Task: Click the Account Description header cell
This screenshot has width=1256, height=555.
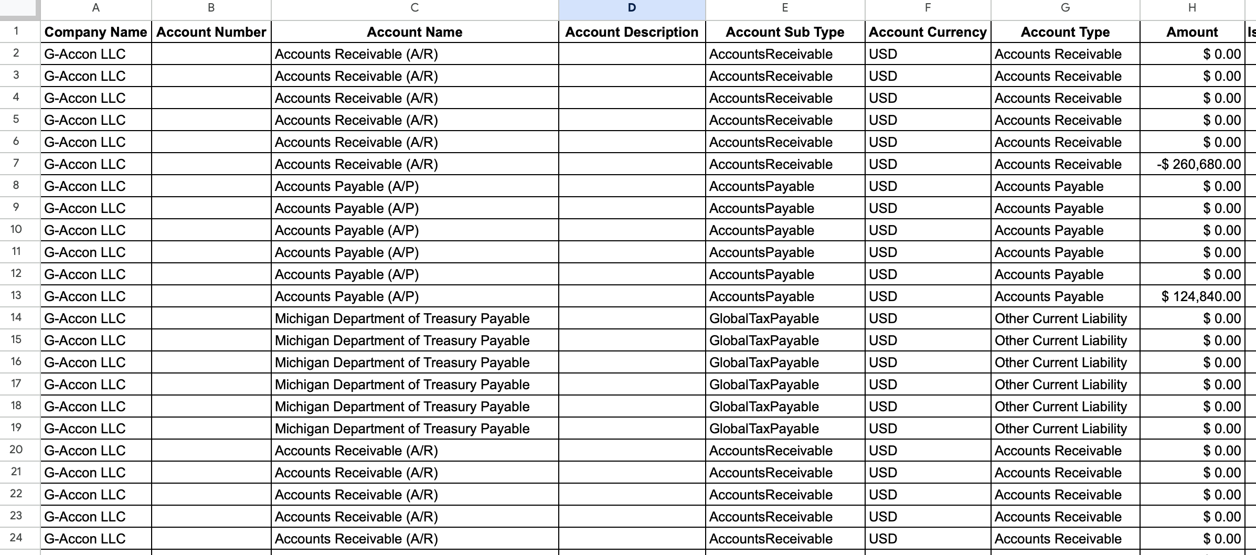Action: (632, 32)
